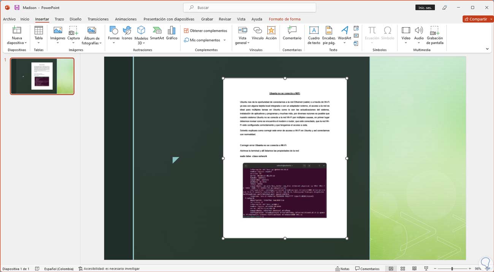This screenshot has width=494, height=272.
Task: Insert icons with the Iconos tool
Action: click(127, 33)
